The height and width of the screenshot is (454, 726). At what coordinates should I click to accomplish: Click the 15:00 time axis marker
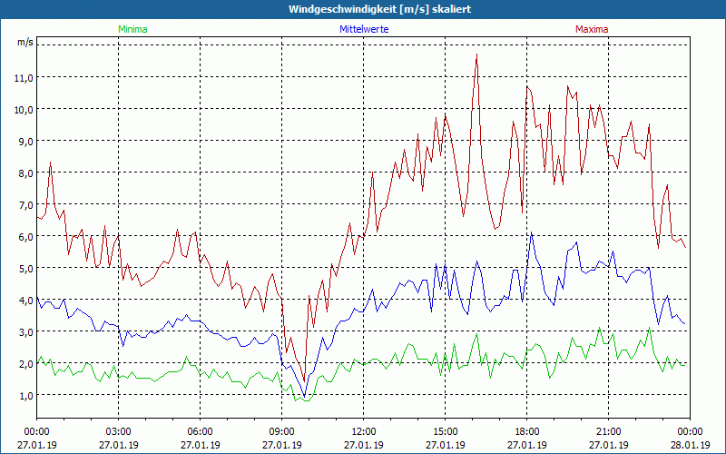click(x=445, y=430)
